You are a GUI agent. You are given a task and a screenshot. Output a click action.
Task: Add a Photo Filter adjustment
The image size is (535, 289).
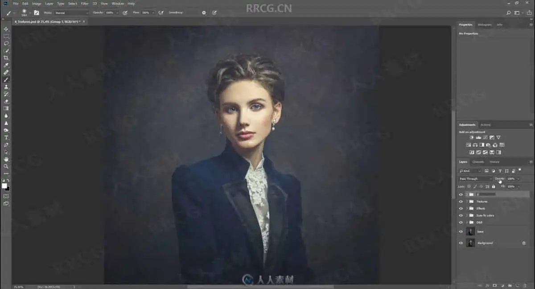pyautogui.click(x=488, y=145)
